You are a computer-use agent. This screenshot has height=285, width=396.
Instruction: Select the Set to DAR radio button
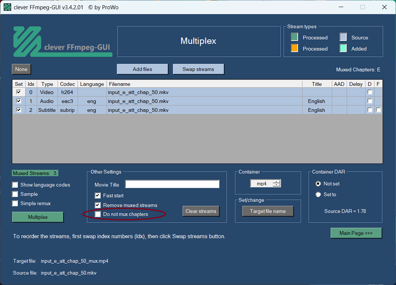click(318, 194)
